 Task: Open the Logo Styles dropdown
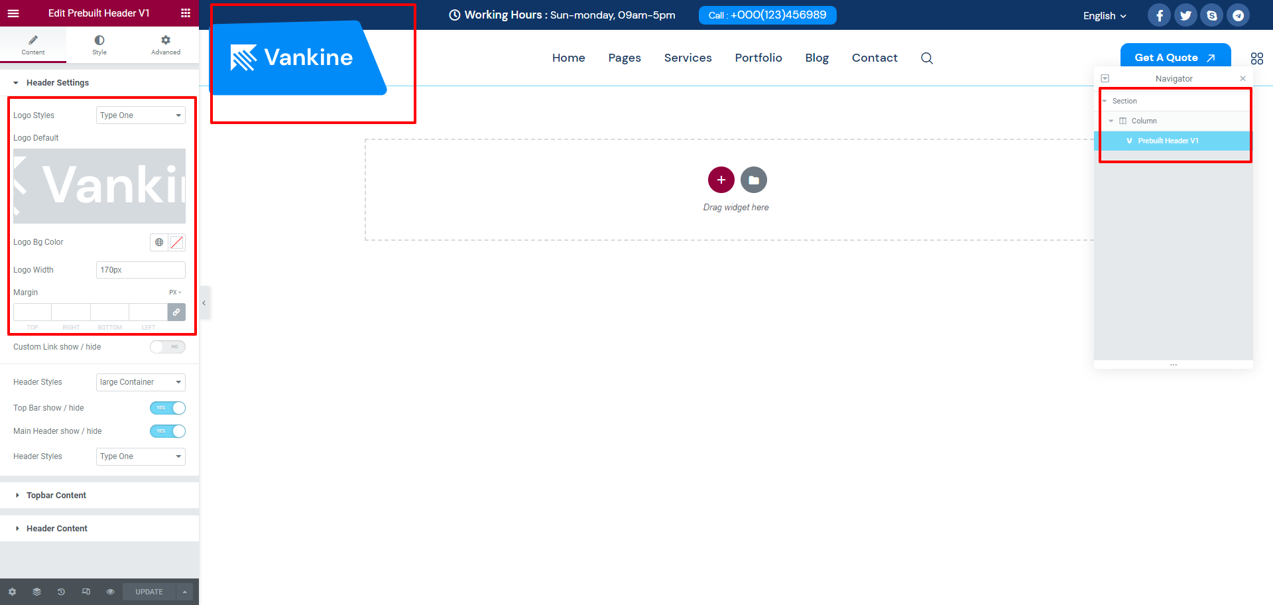pos(141,115)
